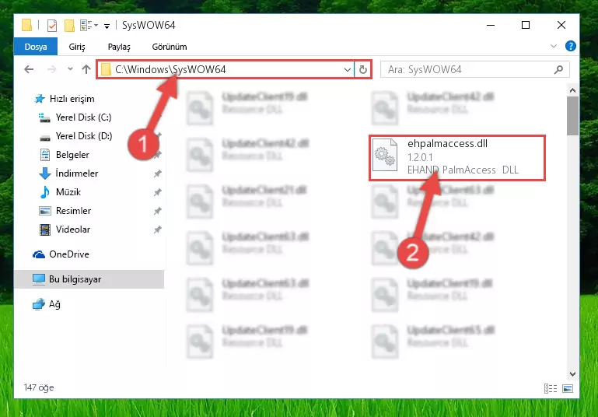Click the Properties quick access icon
Viewport: 598px width, 417px height.
point(52,26)
